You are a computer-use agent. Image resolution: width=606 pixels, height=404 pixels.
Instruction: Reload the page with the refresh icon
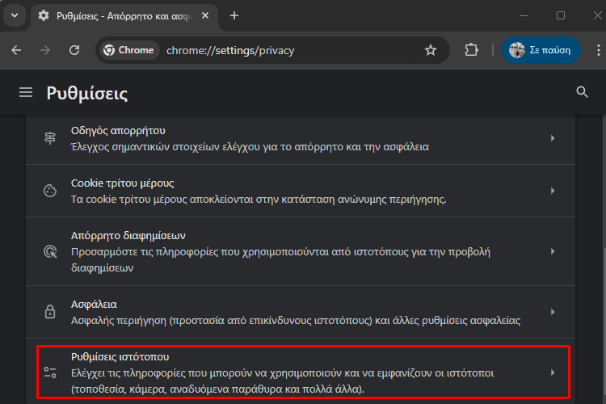pos(74,50)
